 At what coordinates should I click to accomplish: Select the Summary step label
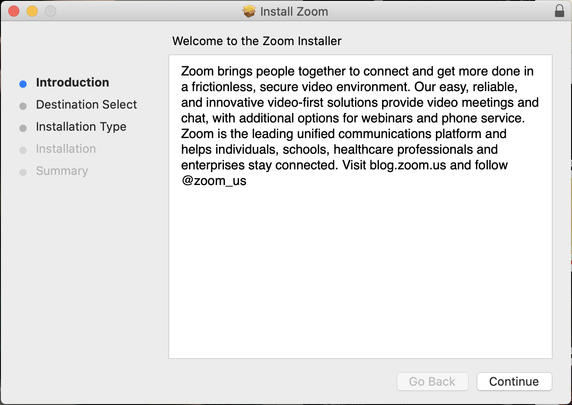click(62, 171)
